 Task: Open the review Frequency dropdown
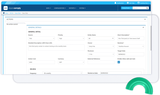(62, 73)
